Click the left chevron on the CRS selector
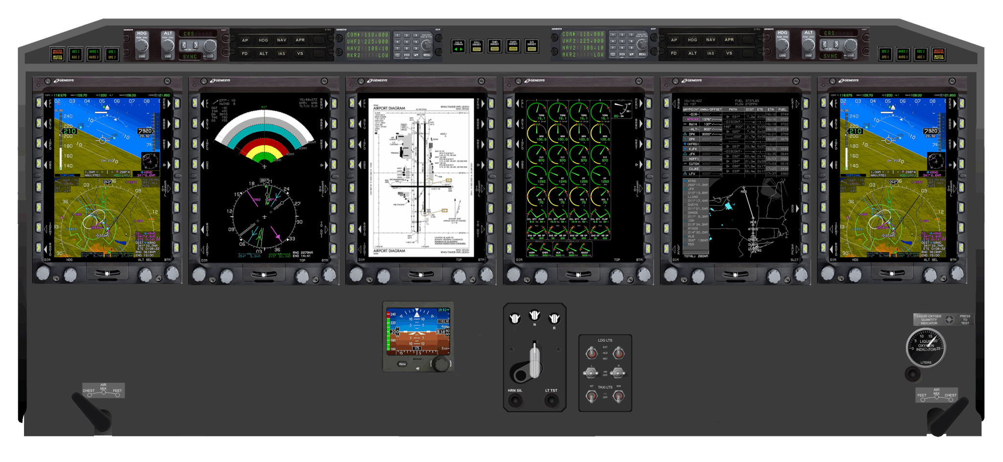The image size is (1003, 462). tap(185, 45)
